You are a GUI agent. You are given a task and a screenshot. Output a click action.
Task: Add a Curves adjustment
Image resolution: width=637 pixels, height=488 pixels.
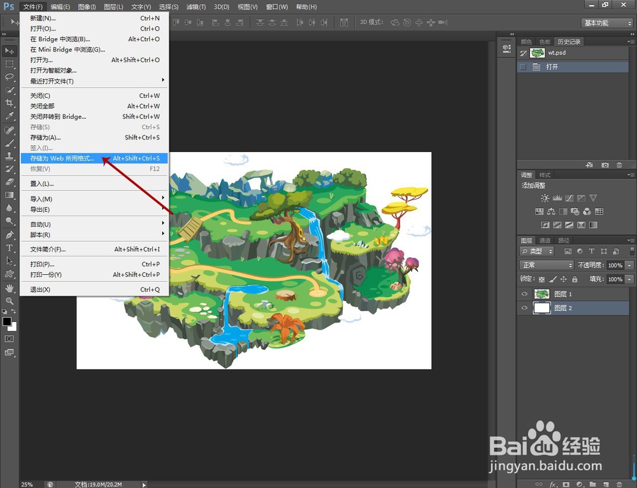coord(569,198)
